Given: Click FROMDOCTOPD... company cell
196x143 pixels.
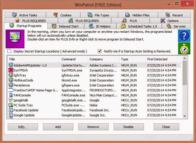Looking at the screenshot, I should [103, 90].
